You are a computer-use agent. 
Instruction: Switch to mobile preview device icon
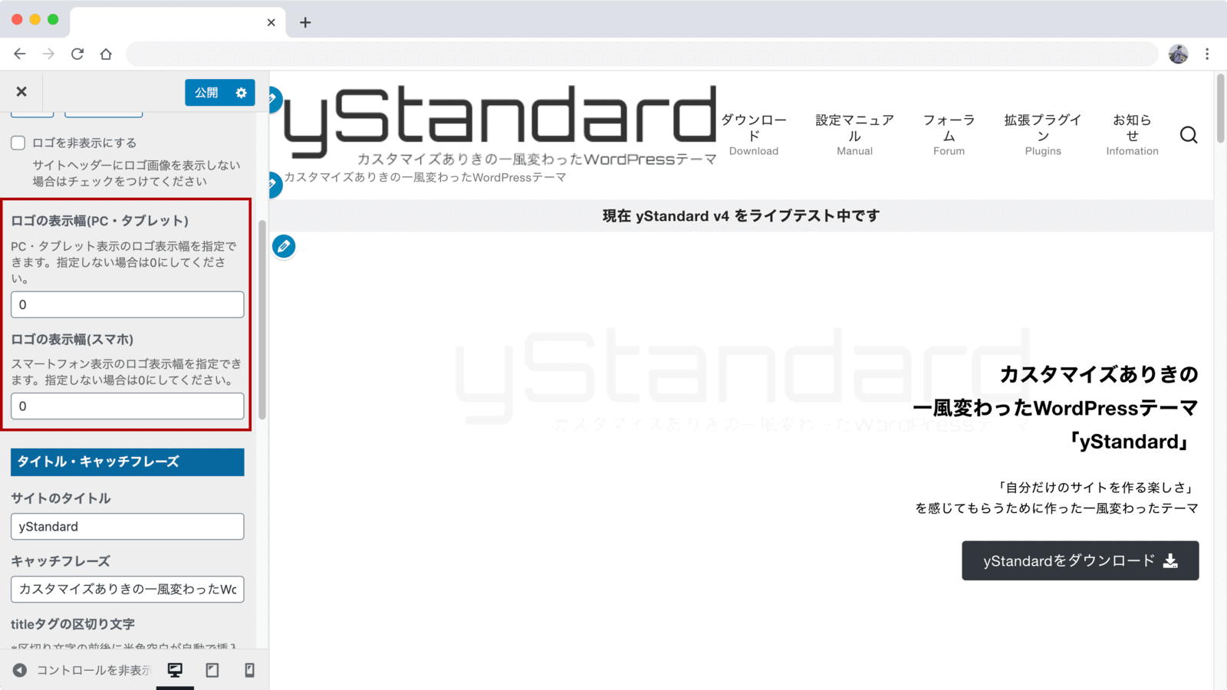[x=249, y=670]
